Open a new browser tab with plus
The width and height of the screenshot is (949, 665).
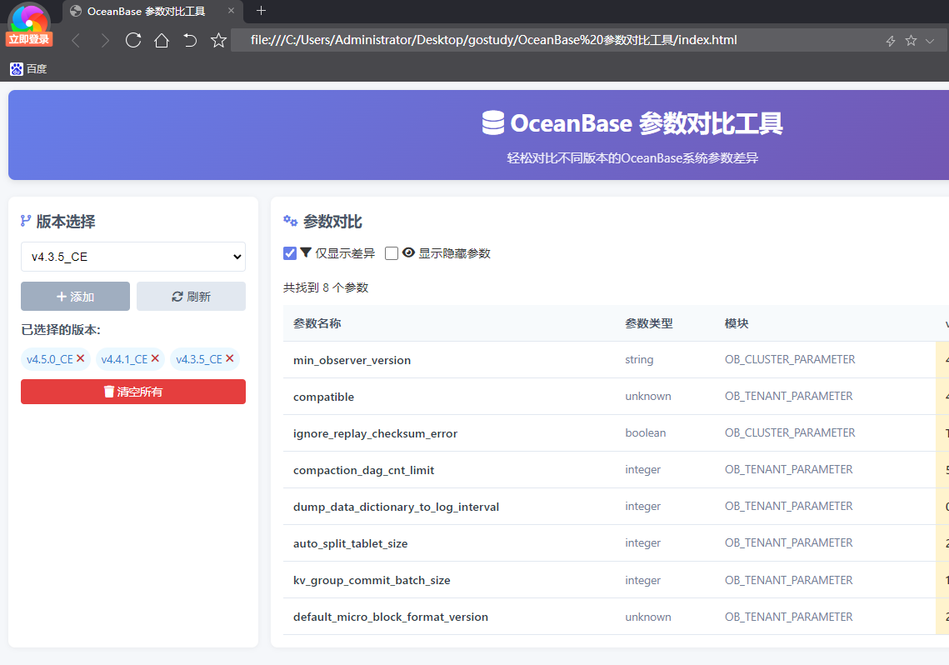(x=262, y=11)
